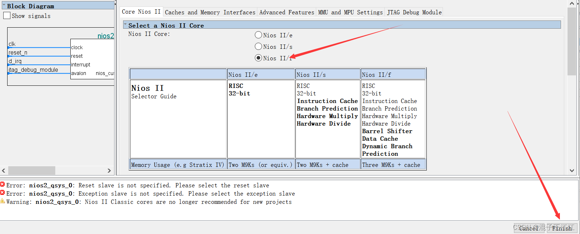Enable the Show signals checkbox
580x234 pixels.
point(7,16)
